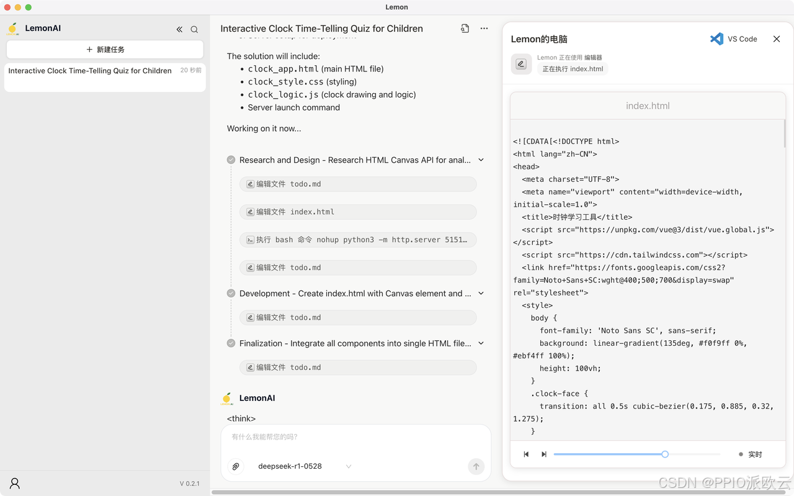Focus the chat message input field

356,437
